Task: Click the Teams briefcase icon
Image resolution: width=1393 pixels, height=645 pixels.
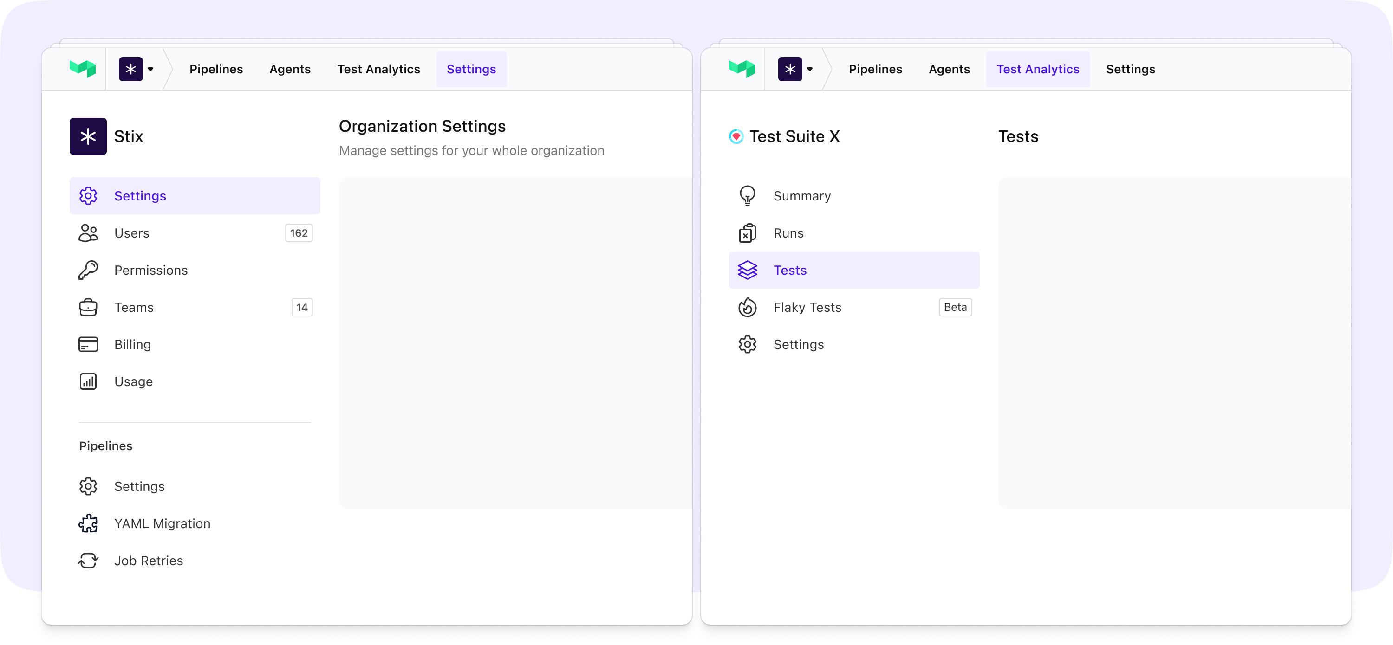Action: click(x=88, y=307)
